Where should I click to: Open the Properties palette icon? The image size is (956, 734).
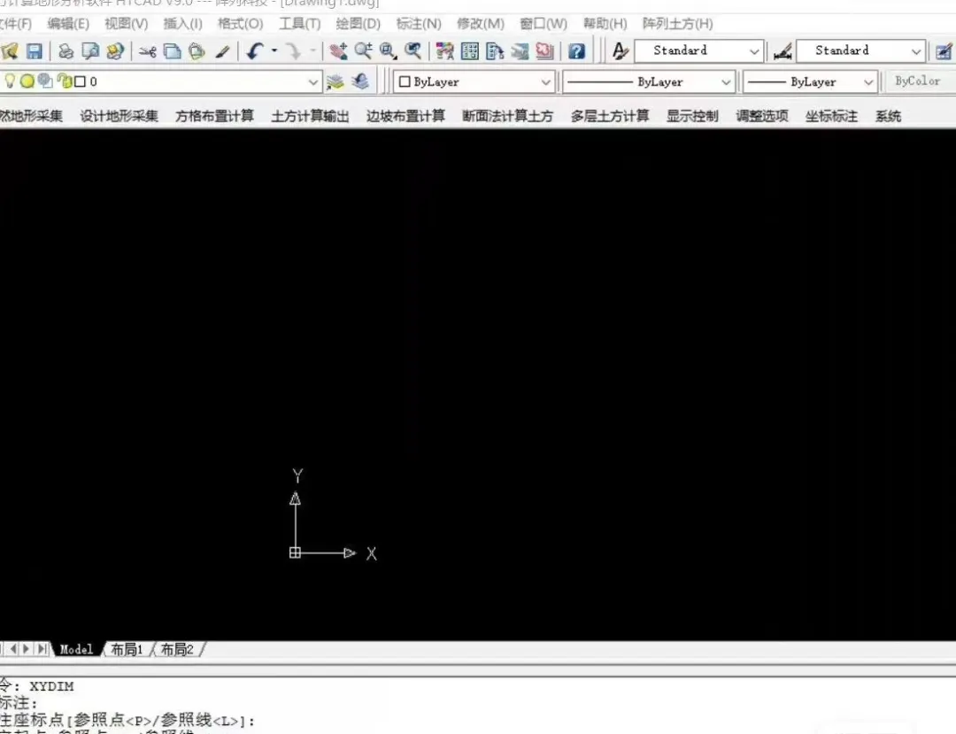(445, 51)
